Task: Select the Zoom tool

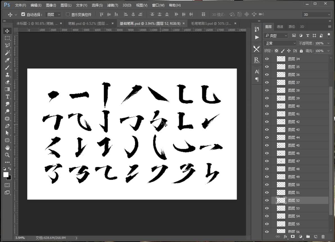Action: click(x=7, y=155)
